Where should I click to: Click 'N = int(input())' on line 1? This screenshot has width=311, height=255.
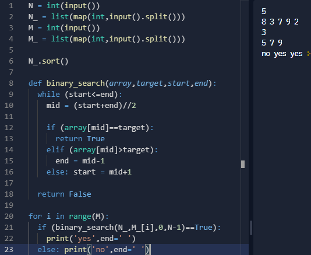[x=64, y=6]
